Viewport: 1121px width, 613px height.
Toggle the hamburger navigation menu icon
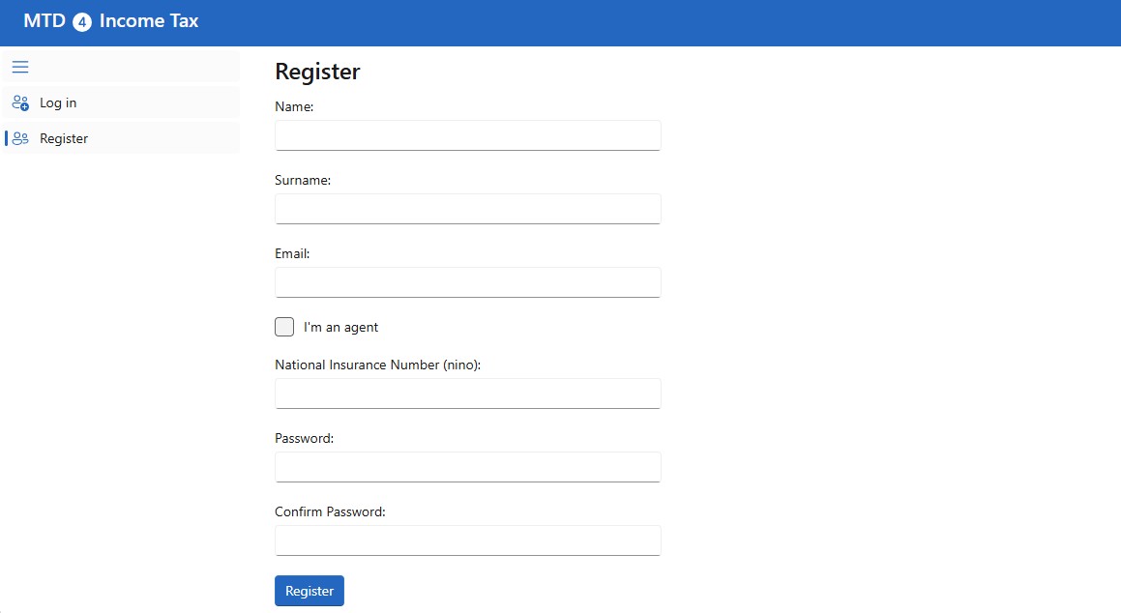(x=20, y=67)
